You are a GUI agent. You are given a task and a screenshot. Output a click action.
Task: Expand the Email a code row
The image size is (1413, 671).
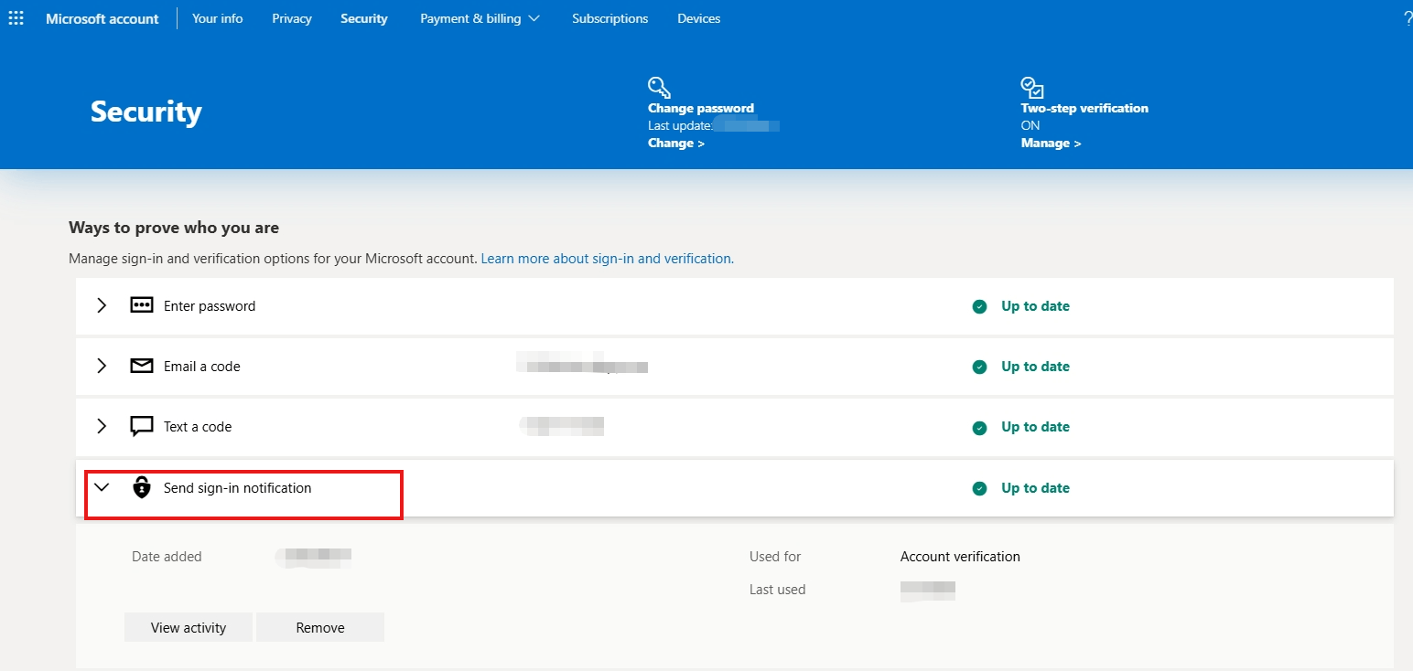pos(102,366)
